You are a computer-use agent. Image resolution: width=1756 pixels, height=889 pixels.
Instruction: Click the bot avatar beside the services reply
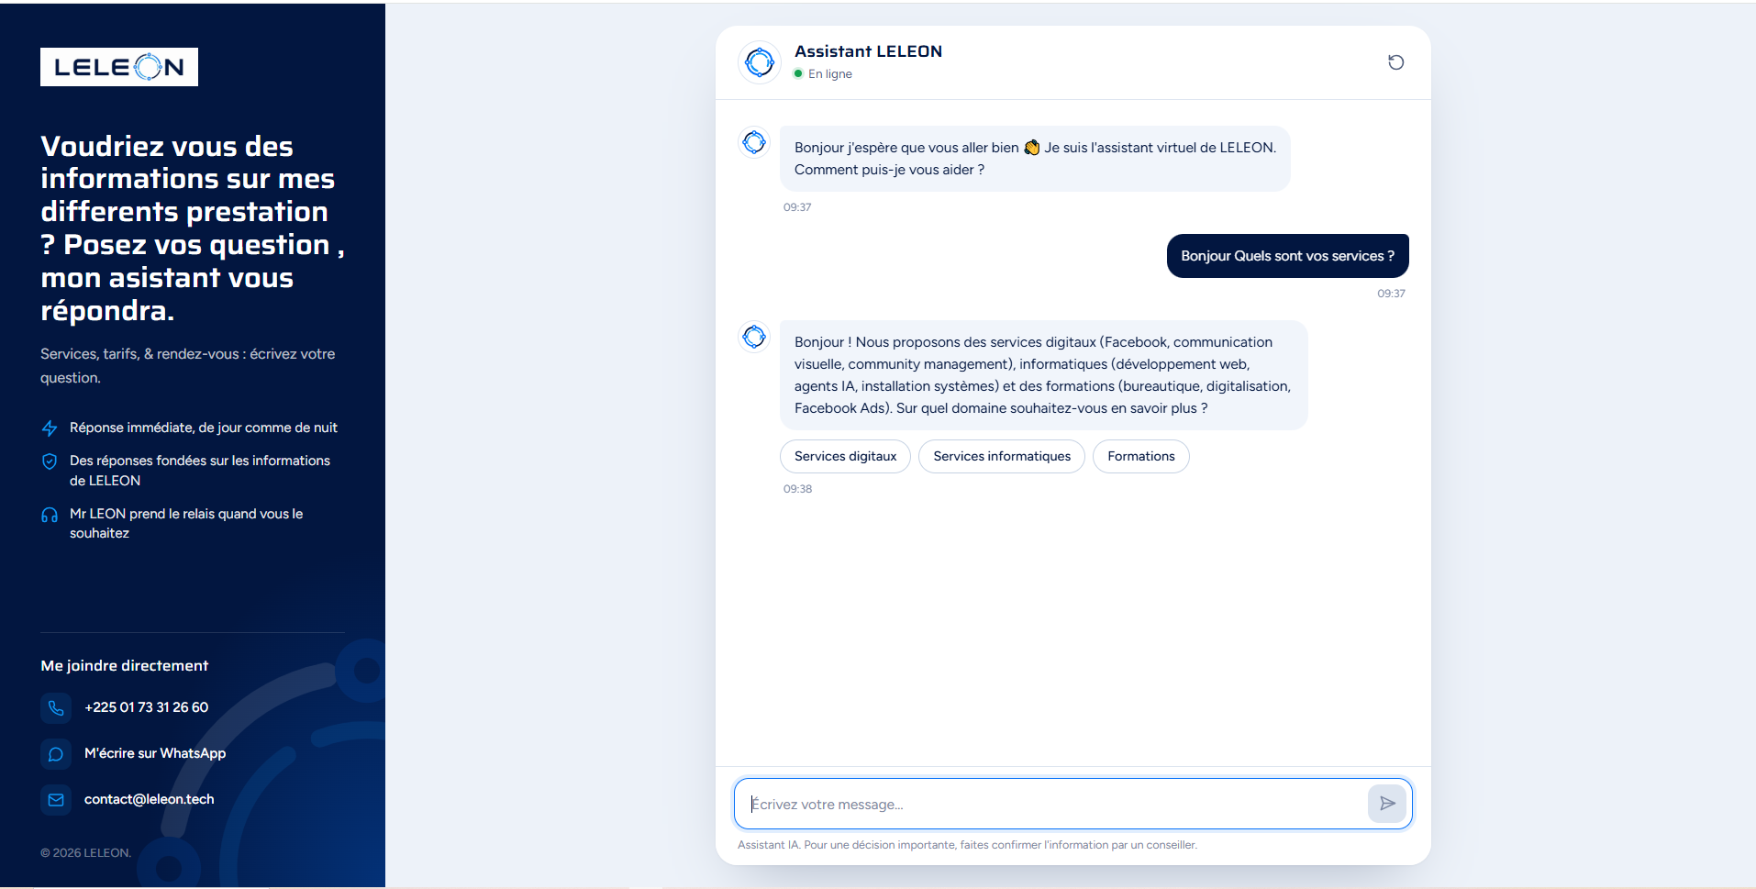pos(754,337)
